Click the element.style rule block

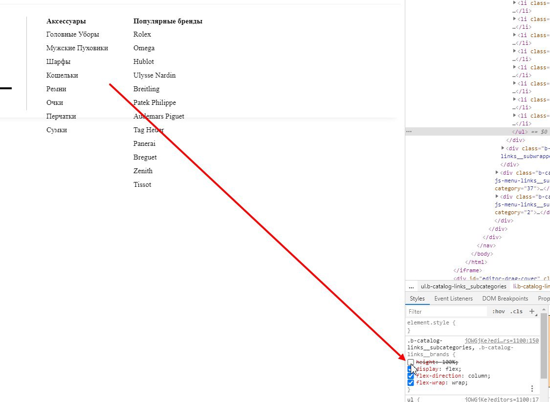coord(473,326)
